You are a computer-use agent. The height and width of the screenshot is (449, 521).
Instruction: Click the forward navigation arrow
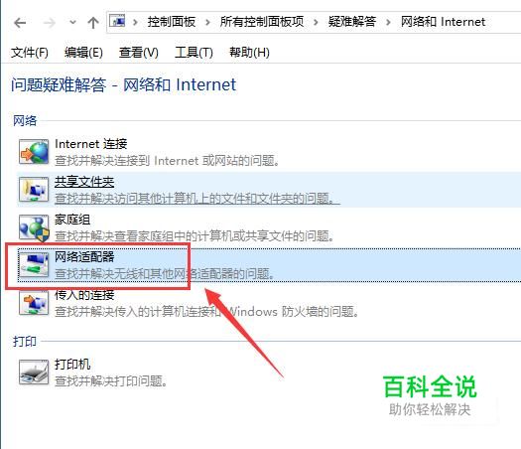tap(50, 23)
